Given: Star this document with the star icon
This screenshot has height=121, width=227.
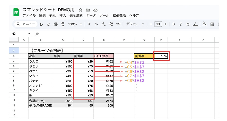Looking at the screenshot, I should tap(81, 10).
